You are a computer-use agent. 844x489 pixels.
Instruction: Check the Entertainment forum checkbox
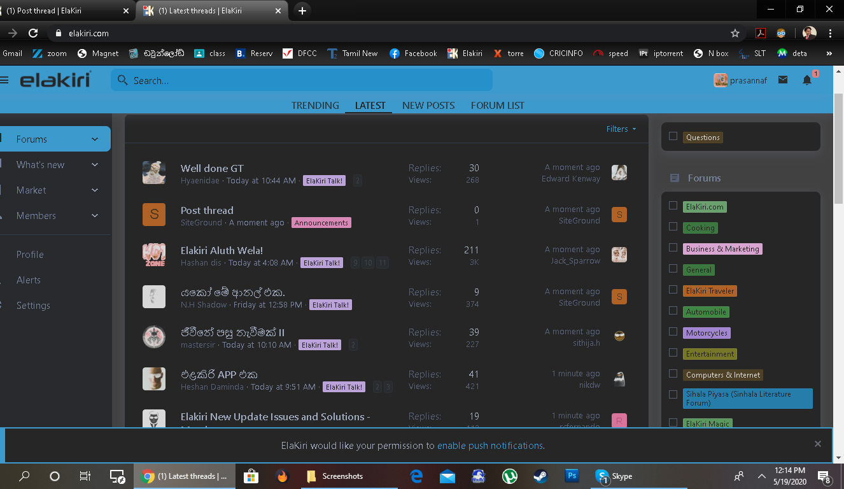(x=673, y=353)
